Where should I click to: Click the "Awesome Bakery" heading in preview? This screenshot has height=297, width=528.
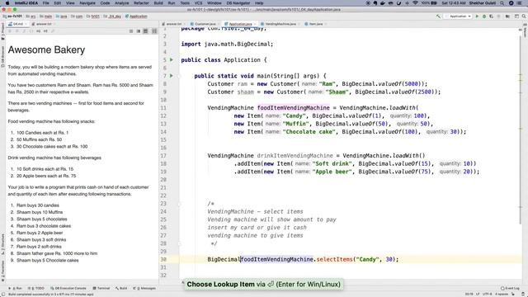46,49
